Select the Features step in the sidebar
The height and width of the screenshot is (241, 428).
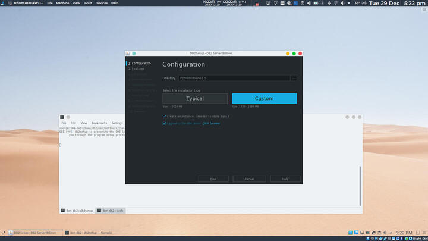(x=136, y=69)
